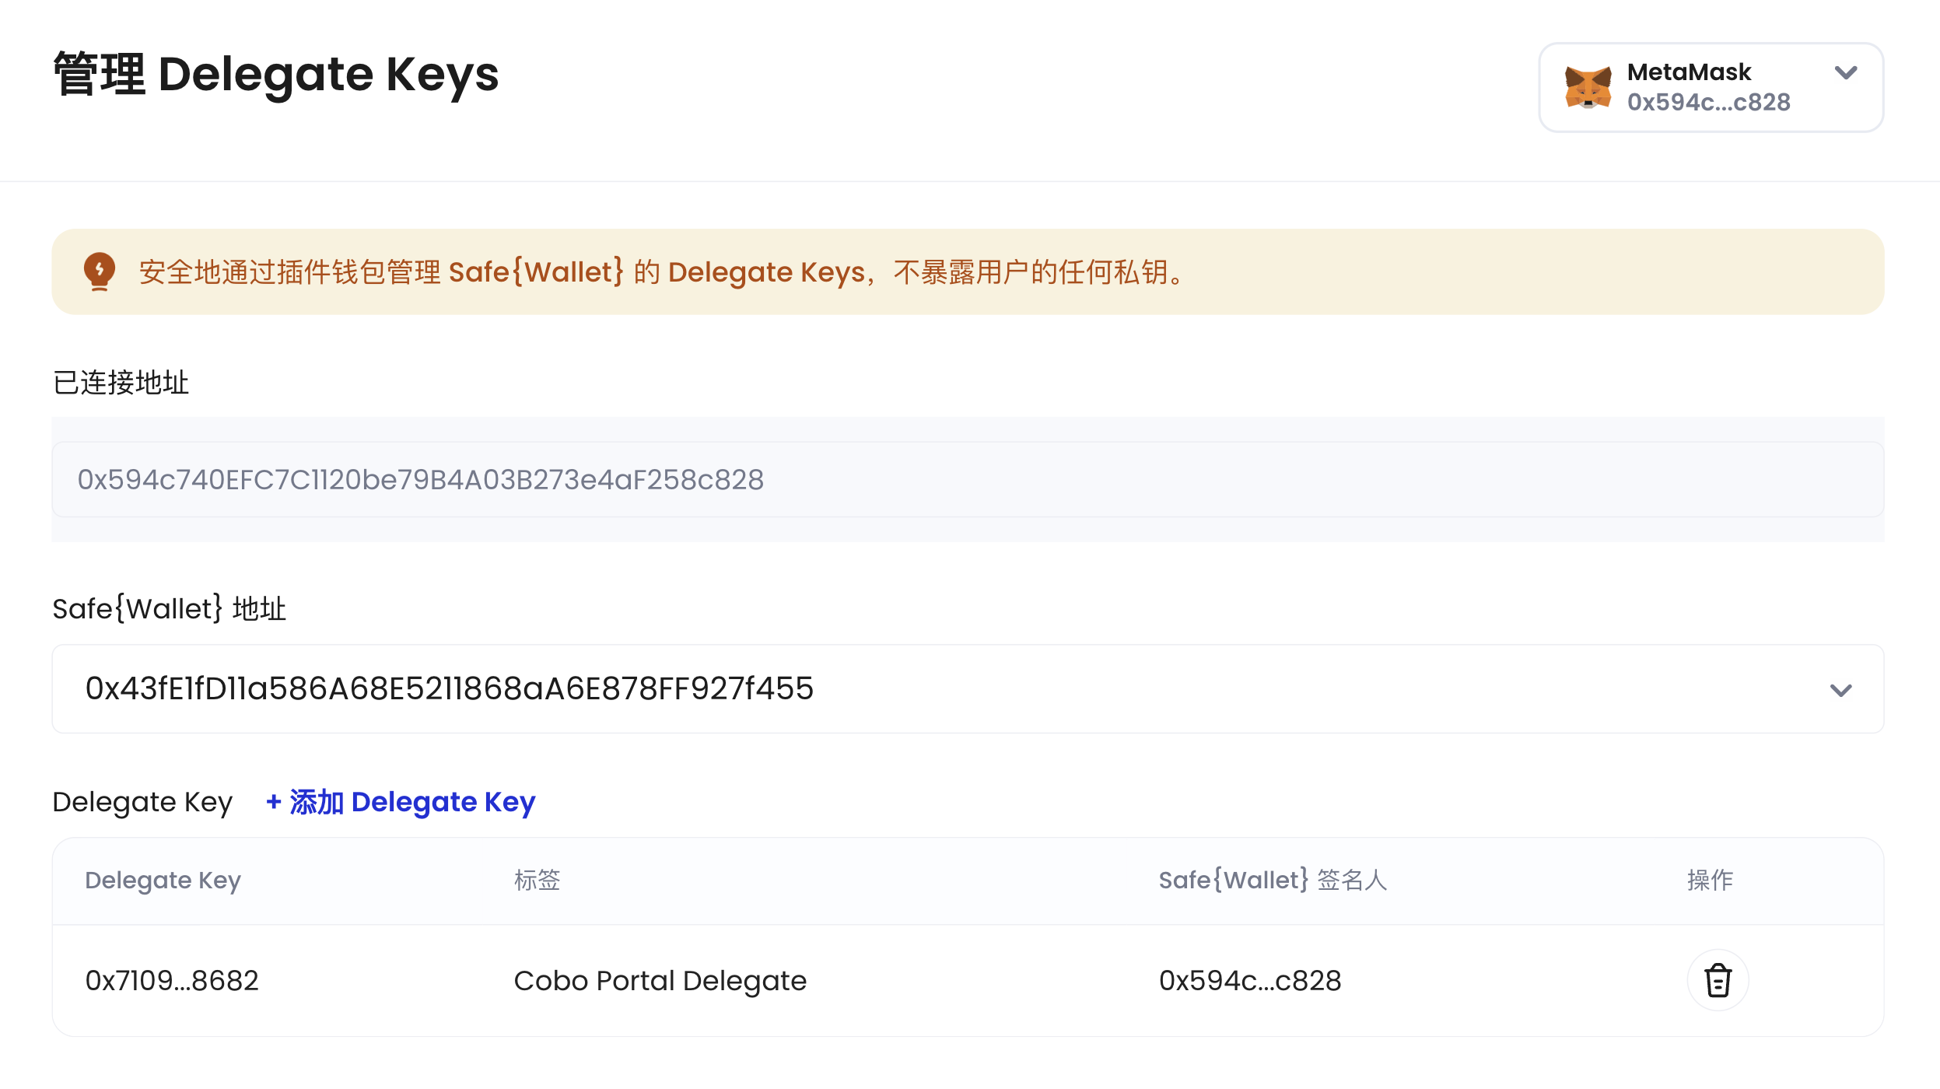Image resolution: width=1940 pixels, height=1089 pixels.
Task: Click signer address 0x594c...c828 in table
Action: [x=1250, y=980]
